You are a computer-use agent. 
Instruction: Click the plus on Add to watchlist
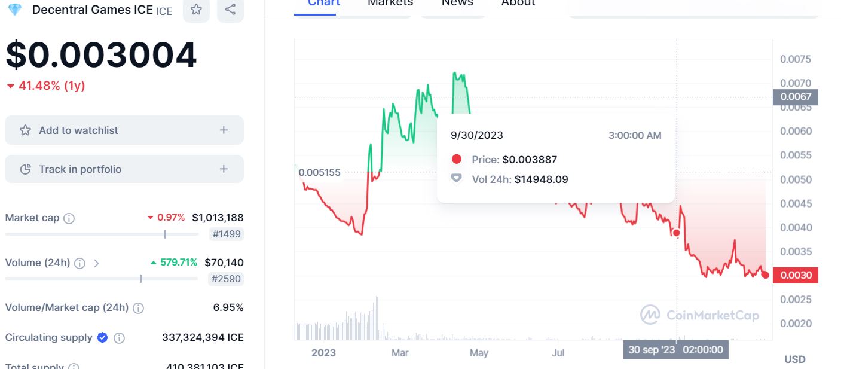[224, 130]
